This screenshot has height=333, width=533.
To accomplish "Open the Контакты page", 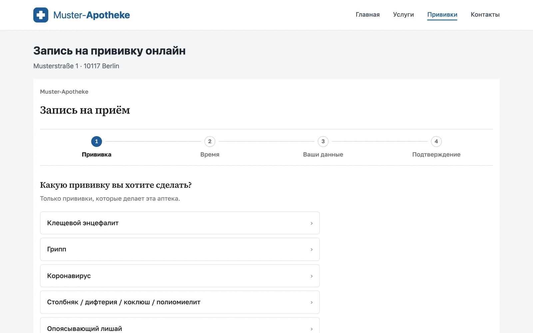I will click(485, 15).
